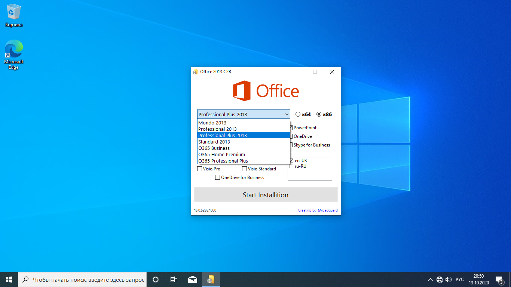This screenshot has width=511, height=287.
Task: Choose Professional 2013 from the list
Action: coord(244,129)
